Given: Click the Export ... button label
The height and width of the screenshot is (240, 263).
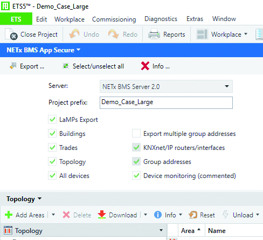Looking at the screenshot, I should (32, 66).
